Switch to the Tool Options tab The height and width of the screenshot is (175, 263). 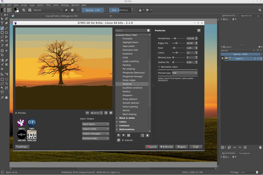click(244, 153)
